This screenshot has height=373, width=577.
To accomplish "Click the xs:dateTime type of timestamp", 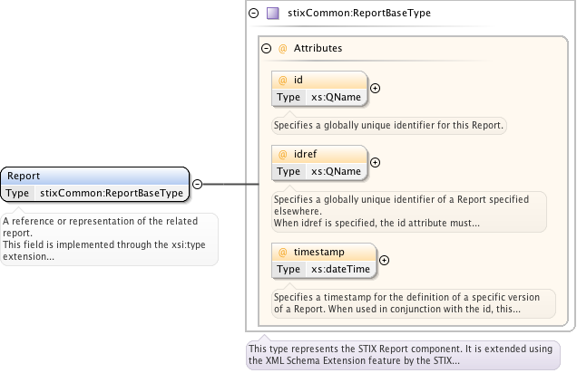I will 339,269.
